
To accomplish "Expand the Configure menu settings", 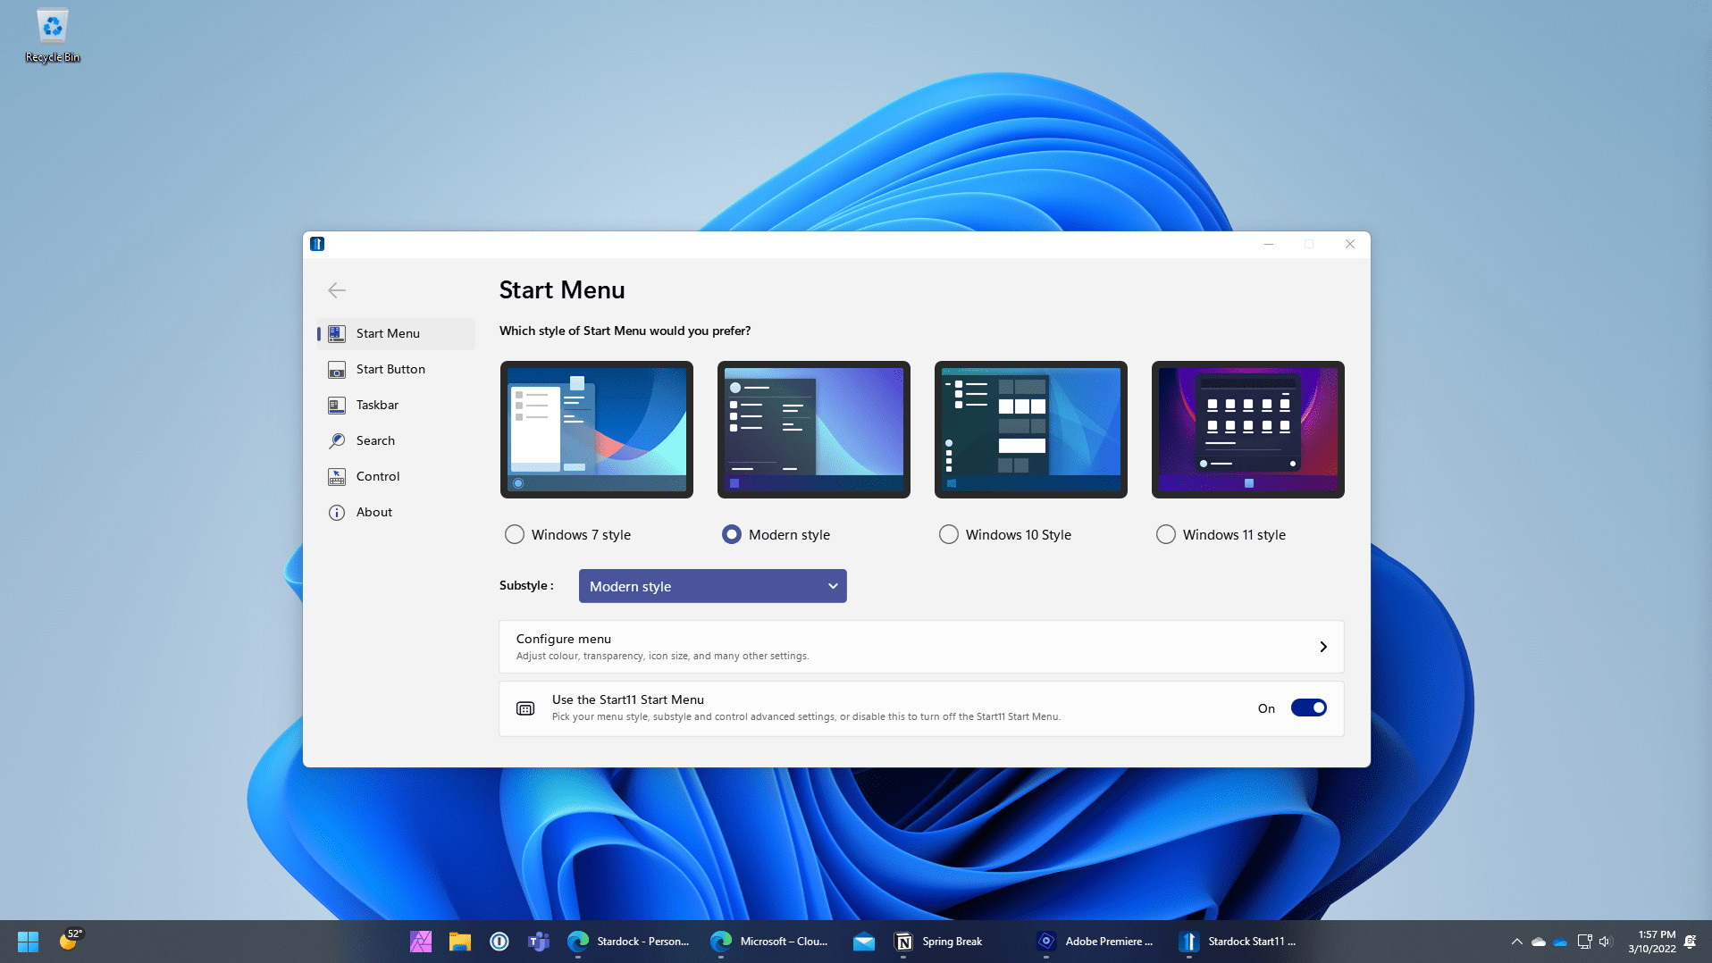I will click(x=920, y=646).
